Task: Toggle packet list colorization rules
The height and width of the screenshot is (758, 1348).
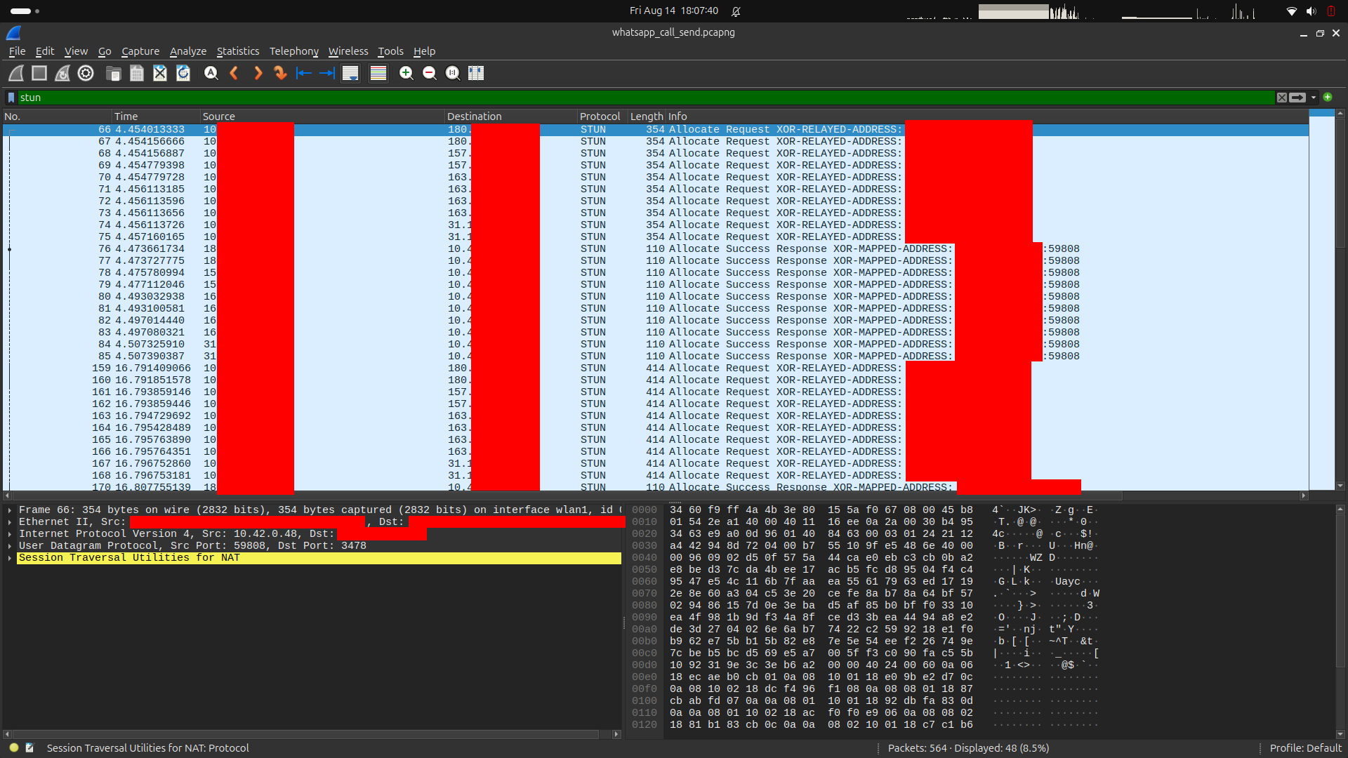Action: tap(378, 73)
